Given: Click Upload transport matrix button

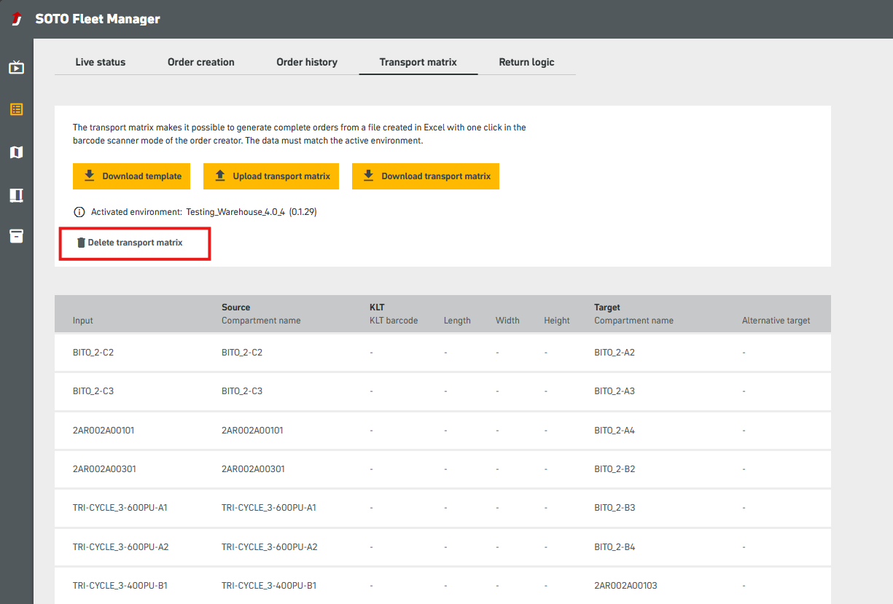Looking at the screenshot, I should coord(271,176).
